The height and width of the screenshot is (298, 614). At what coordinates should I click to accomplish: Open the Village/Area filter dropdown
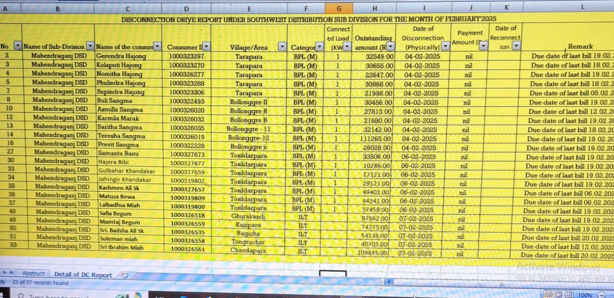point(282,47)
